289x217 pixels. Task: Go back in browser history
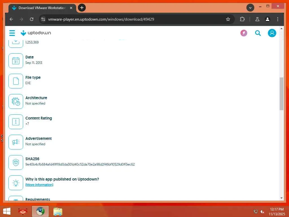coord(11,19)
